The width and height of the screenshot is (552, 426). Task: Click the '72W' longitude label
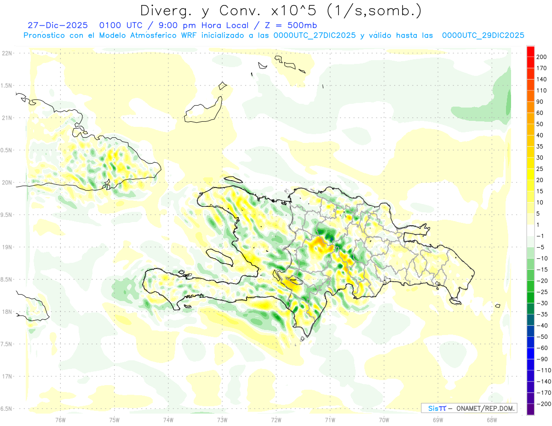click(x=276, y=420)
